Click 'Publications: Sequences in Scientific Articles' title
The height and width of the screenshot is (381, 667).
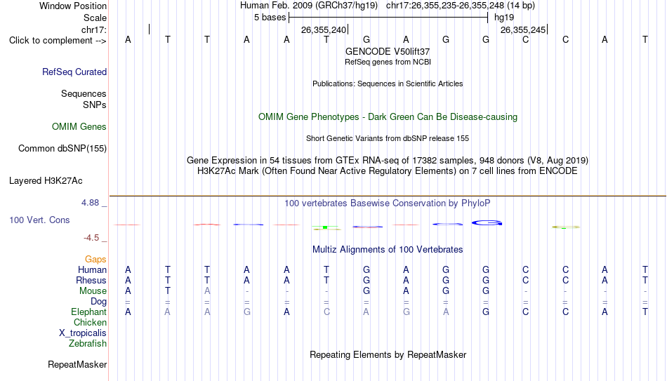click(388, 83)
